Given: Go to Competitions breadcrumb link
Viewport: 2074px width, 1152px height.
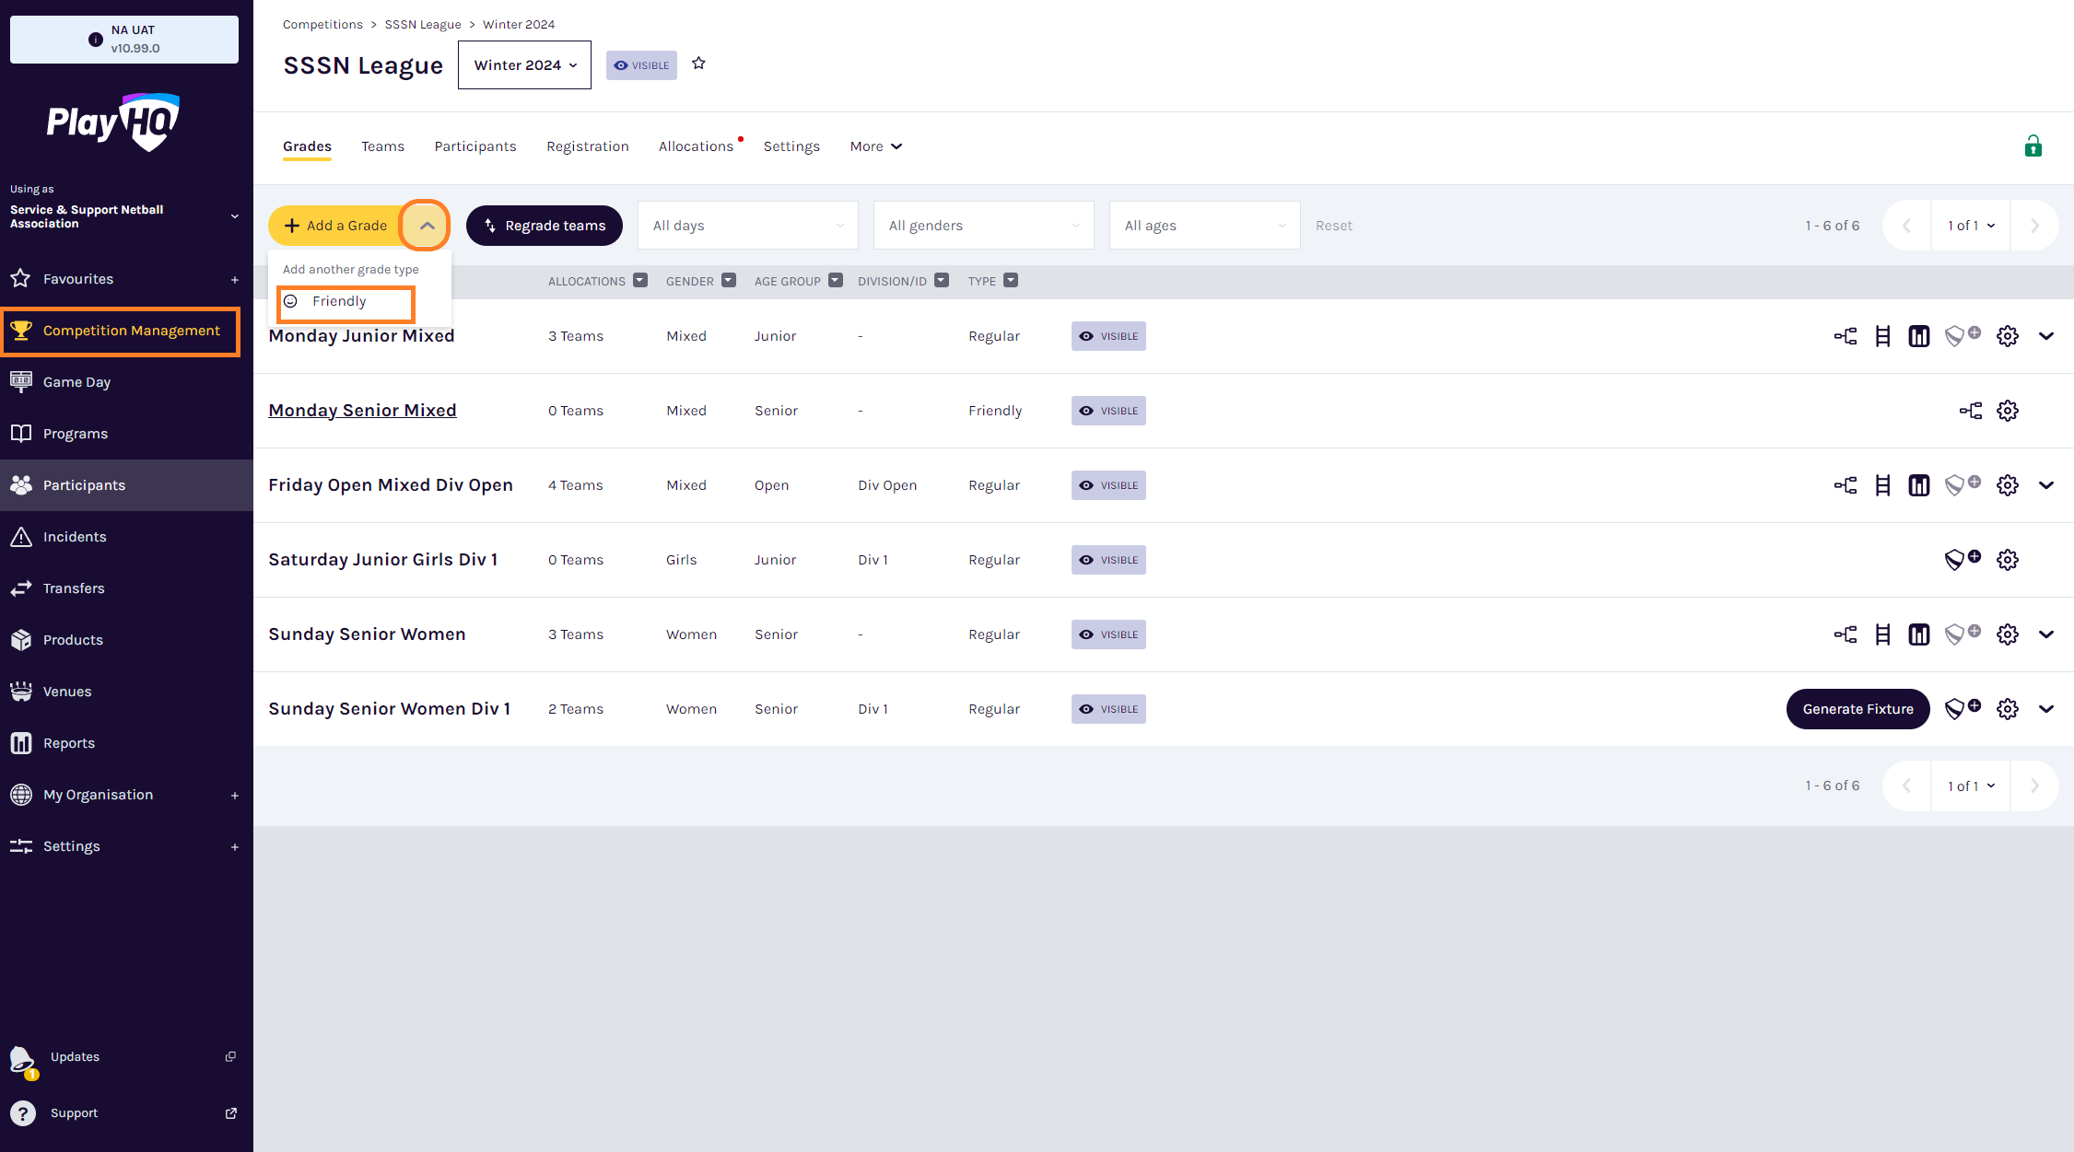Looking at the screenshot, I should click(x=322, y=25).
